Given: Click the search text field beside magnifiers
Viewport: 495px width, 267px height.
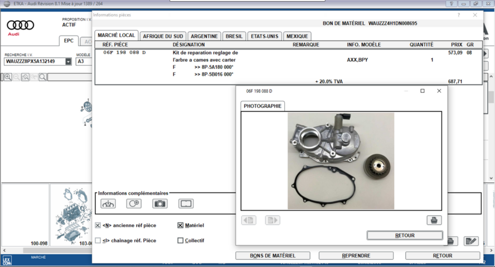Looking at the screenshot, I should [x=70, y=77].
